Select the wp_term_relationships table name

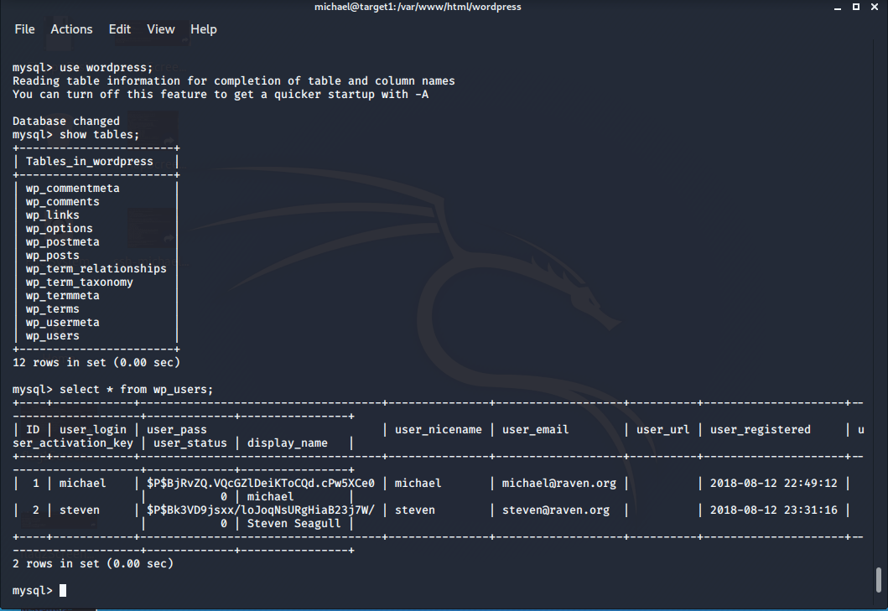click(96, 269)
